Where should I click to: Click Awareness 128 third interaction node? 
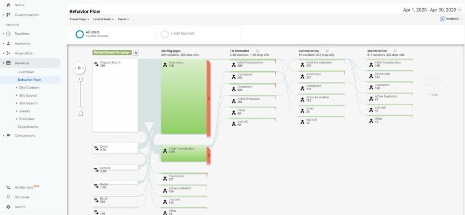390,87
